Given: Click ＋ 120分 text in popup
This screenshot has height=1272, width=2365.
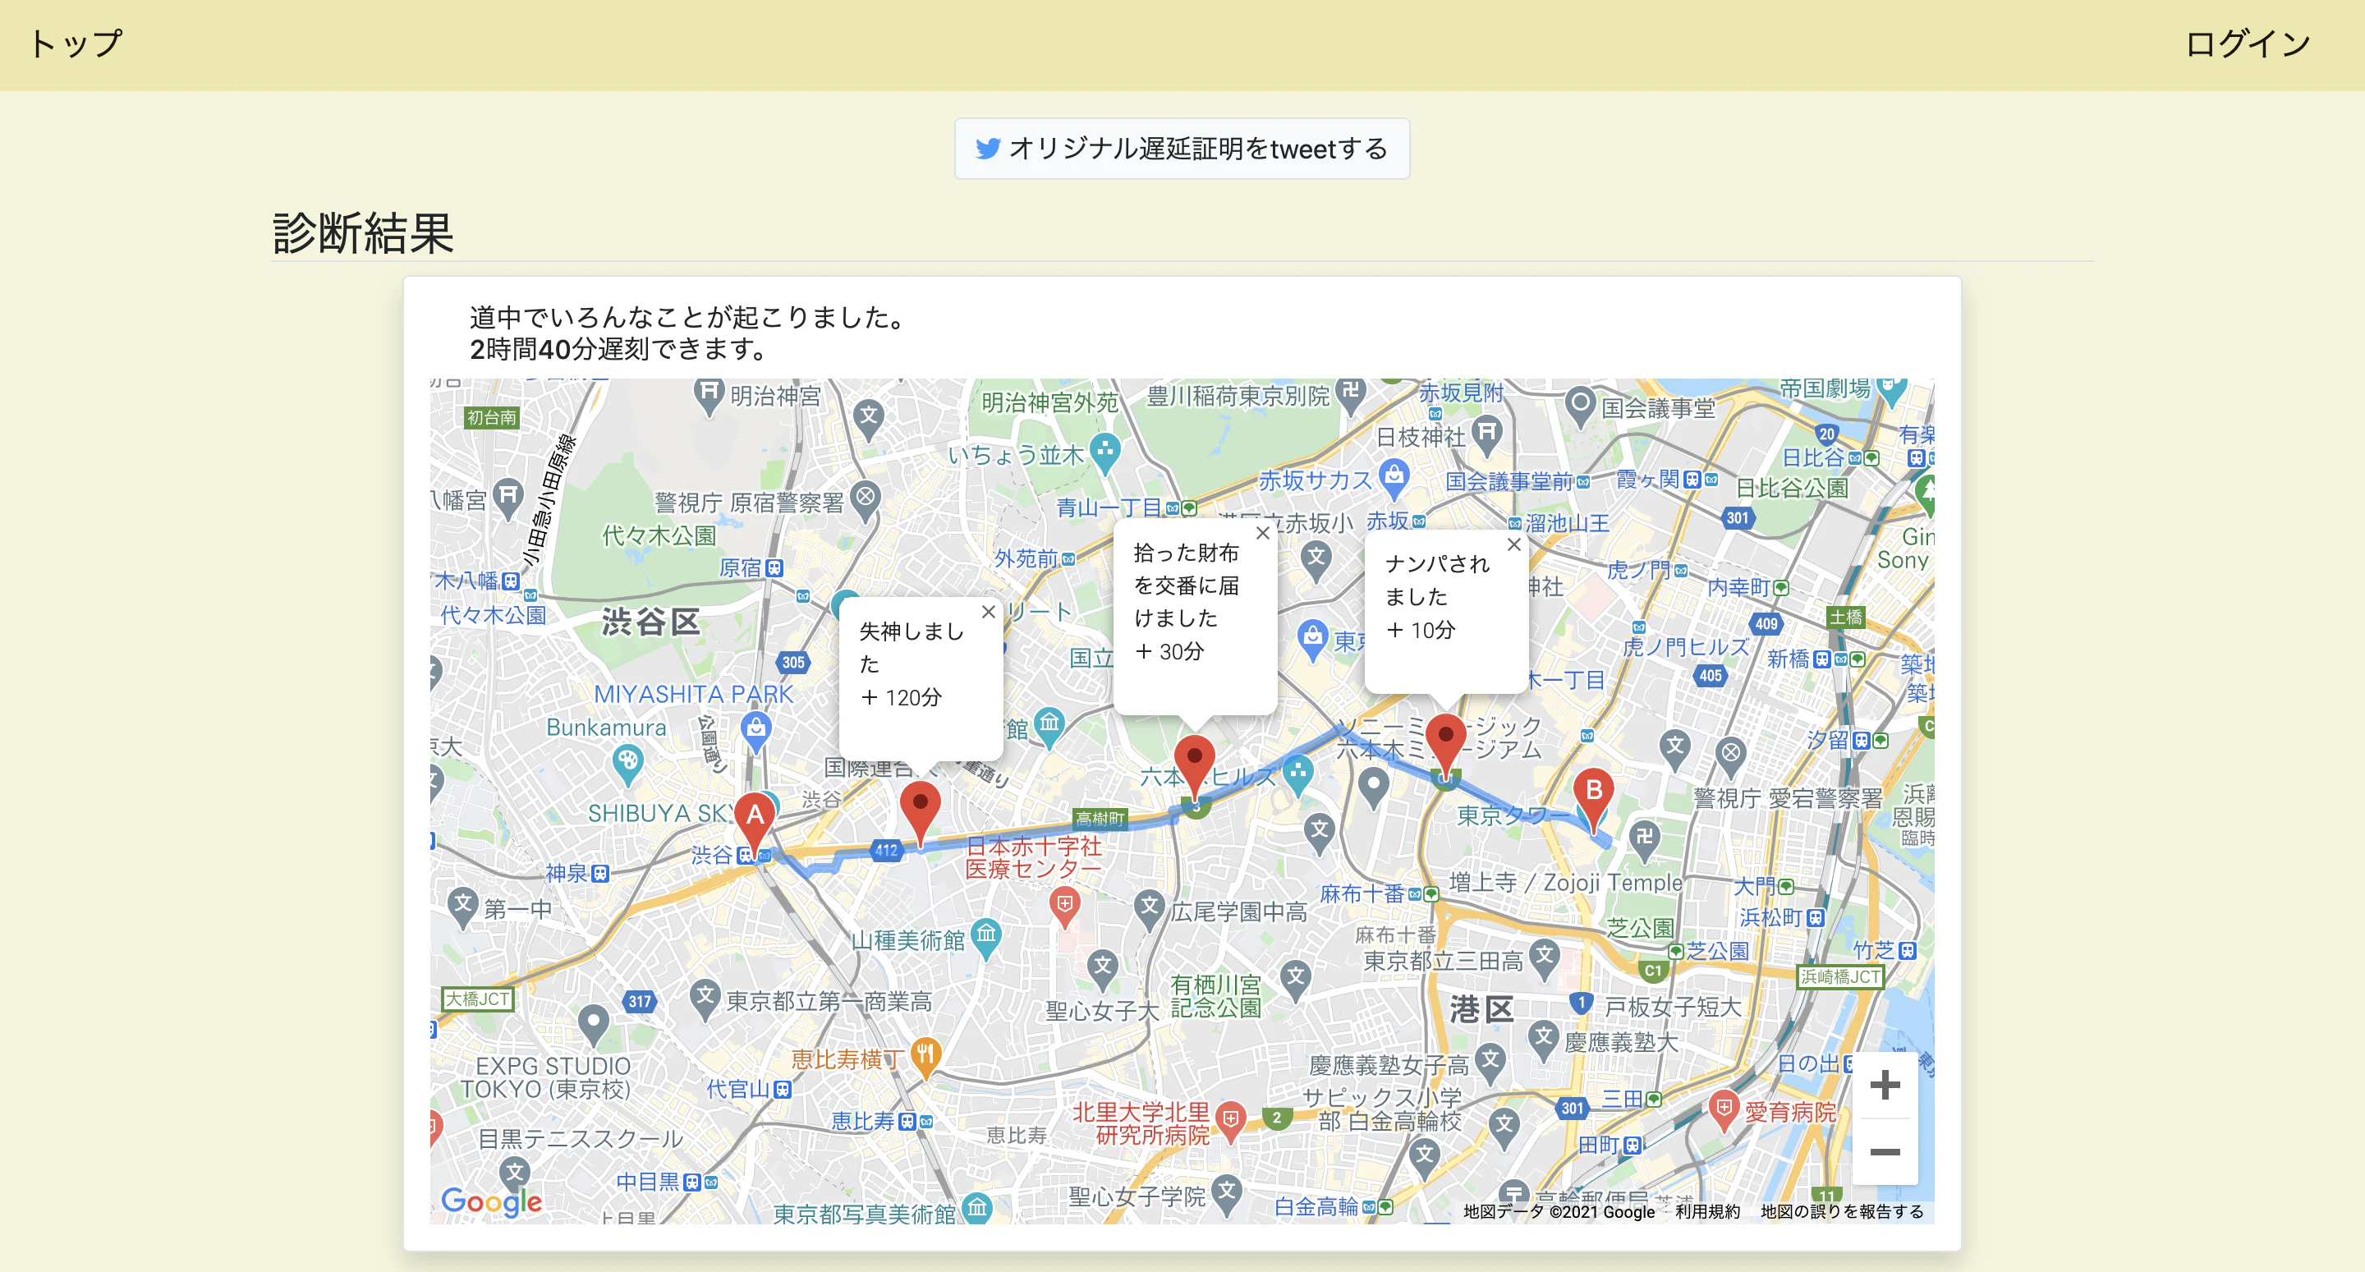Looking at the screenshot, I should point(901,698).
